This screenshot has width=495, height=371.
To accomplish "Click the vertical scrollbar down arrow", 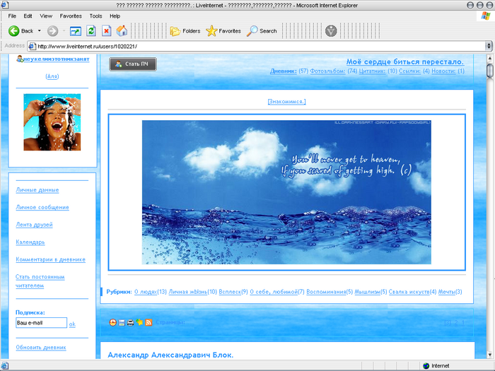I will (490, 355).
